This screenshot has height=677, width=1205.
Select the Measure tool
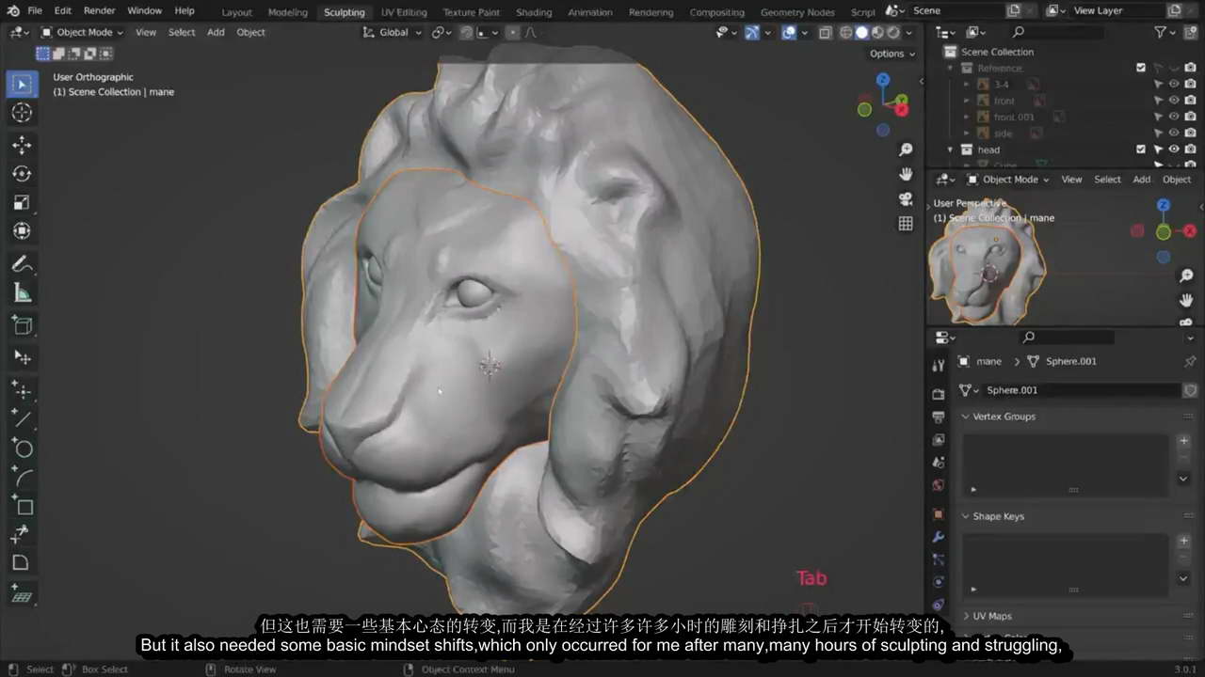pyautogui.click(x=21, y=293)
